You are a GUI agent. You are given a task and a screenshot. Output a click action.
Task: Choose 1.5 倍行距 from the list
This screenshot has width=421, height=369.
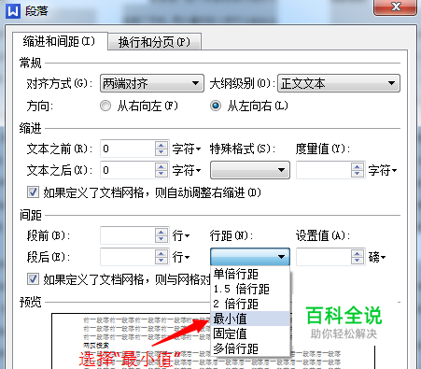coord(250,289)
